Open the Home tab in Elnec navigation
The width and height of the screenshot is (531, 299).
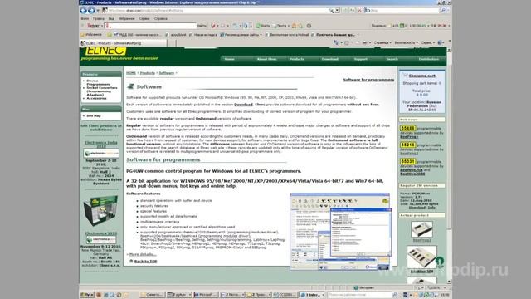229,59
